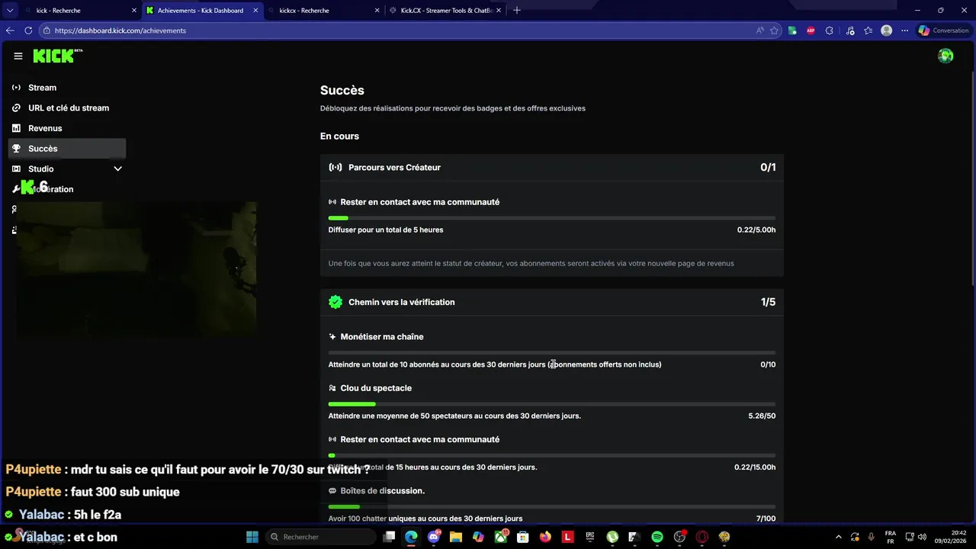The width and height of the screenshot is (976, 549).
Task: Open a new browser tab
Action: pyautogui.click(x=517, y=11)
